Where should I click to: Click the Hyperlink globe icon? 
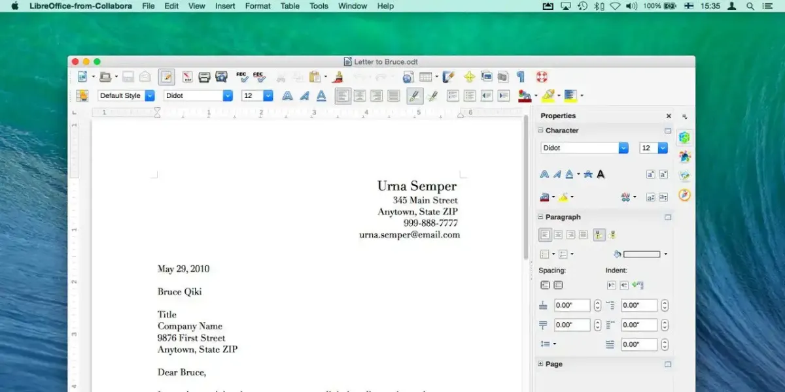408,77
